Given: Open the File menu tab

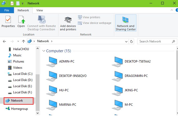Looking at the screenshot, I should click(x=7, y=10).
